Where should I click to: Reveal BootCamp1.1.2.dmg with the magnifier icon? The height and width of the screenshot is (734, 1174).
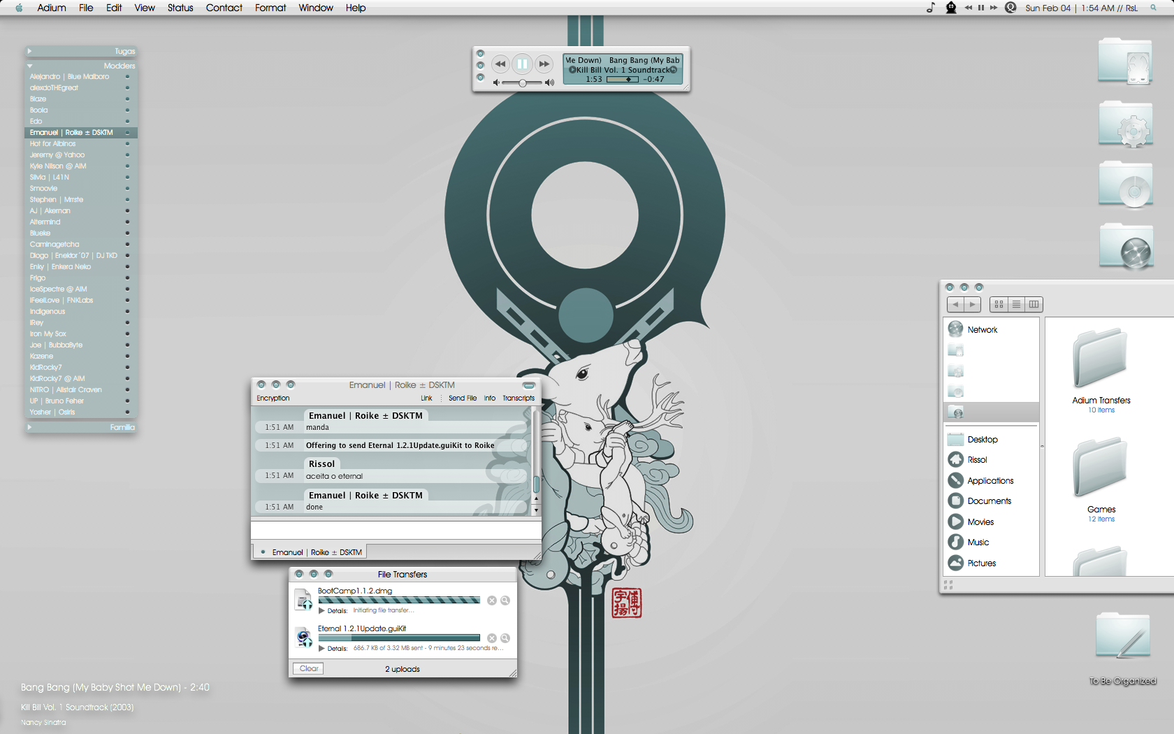click(x=505, y=600)
